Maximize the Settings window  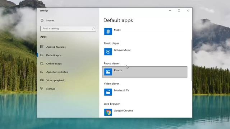point(179,10)
